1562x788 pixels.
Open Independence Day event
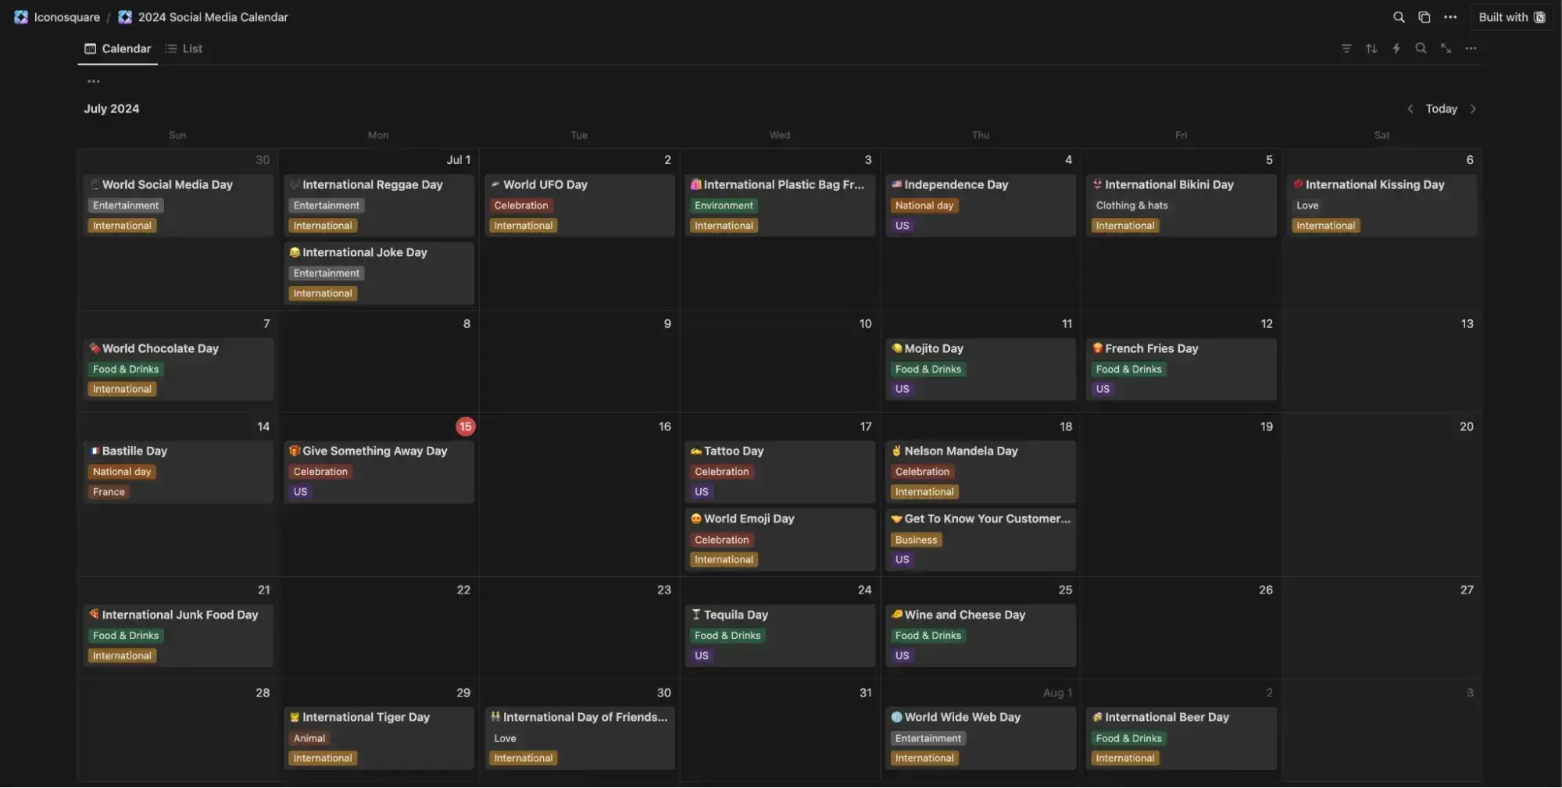pos(981,205)
